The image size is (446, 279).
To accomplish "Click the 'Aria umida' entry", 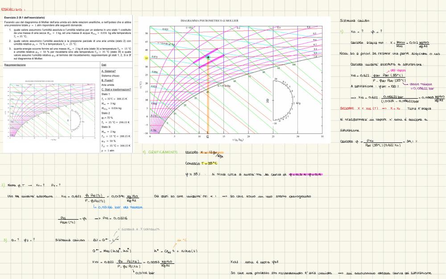I will coord(107,85).
